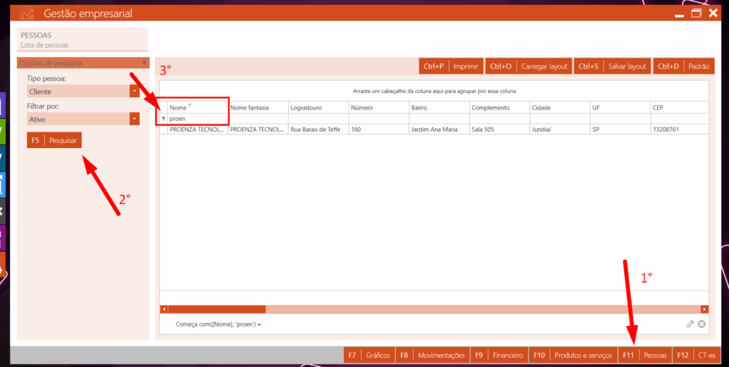Open F10 Produtos e serviços module
This screenshot has width=729, height=367.
coord(572,355)
